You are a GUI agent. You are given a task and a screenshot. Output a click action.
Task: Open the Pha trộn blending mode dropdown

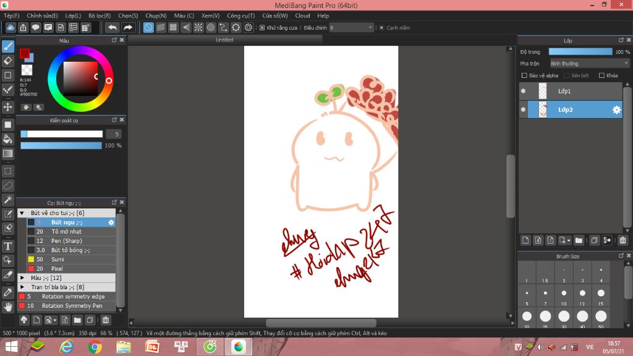click(x=589, y=64)
